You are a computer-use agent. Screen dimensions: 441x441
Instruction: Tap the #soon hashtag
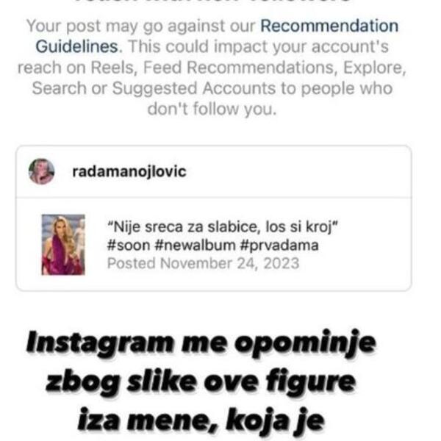(x=129, y=245)
